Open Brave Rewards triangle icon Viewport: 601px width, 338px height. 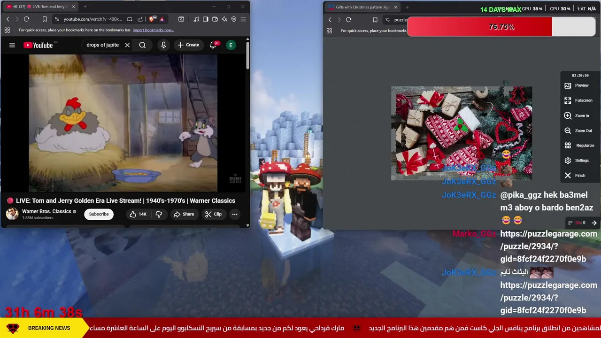[x=162, y=19]
